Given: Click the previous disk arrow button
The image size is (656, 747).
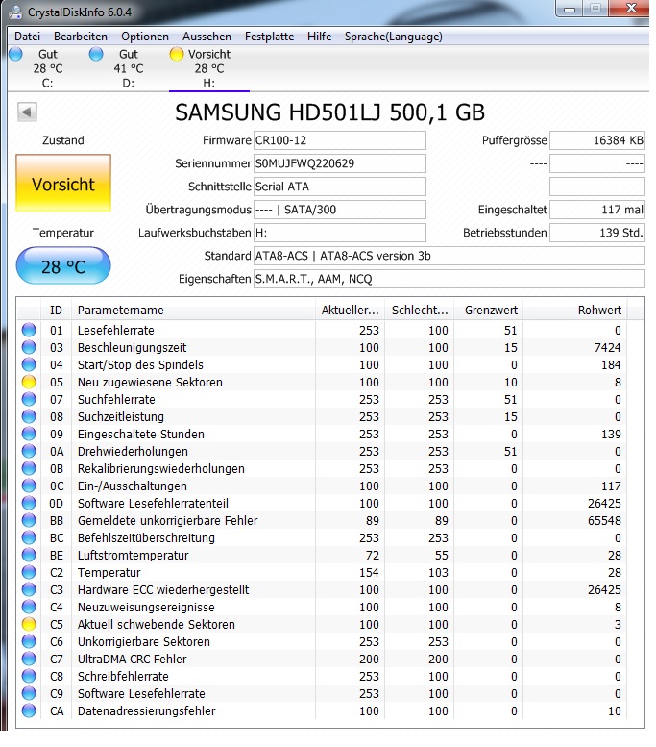Looking at the screenshot, I should pyautogui.click(x=27, y=112).
